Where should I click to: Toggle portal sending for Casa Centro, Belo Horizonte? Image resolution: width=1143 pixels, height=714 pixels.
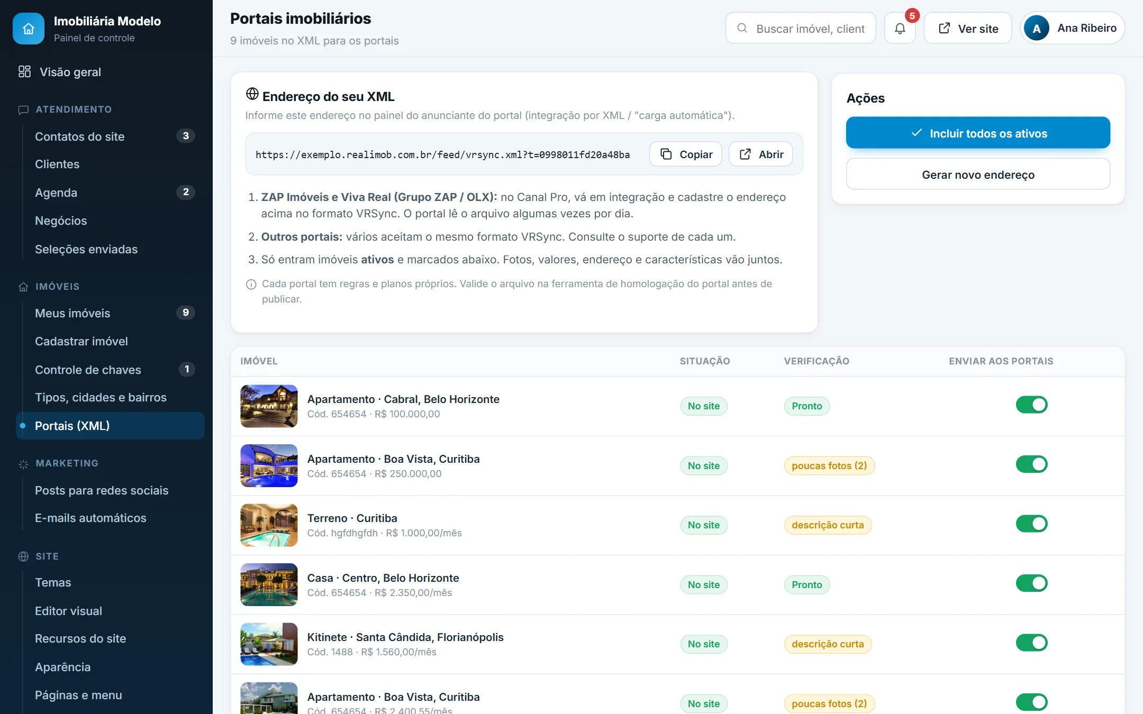1031,583
